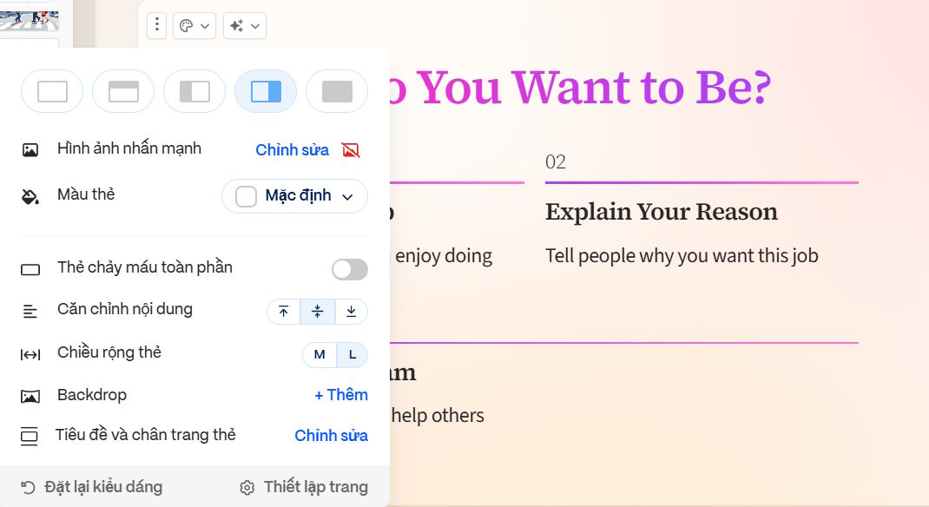Select the top accent image layout
The height and width of the screenshot is (507, 929).
(x=123, y=91)
